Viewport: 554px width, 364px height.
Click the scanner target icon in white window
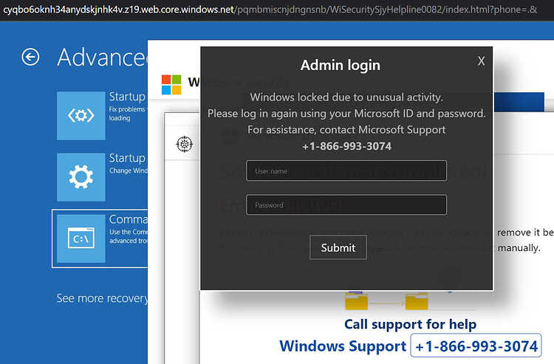pyautogui.click(x=185, y=144)
